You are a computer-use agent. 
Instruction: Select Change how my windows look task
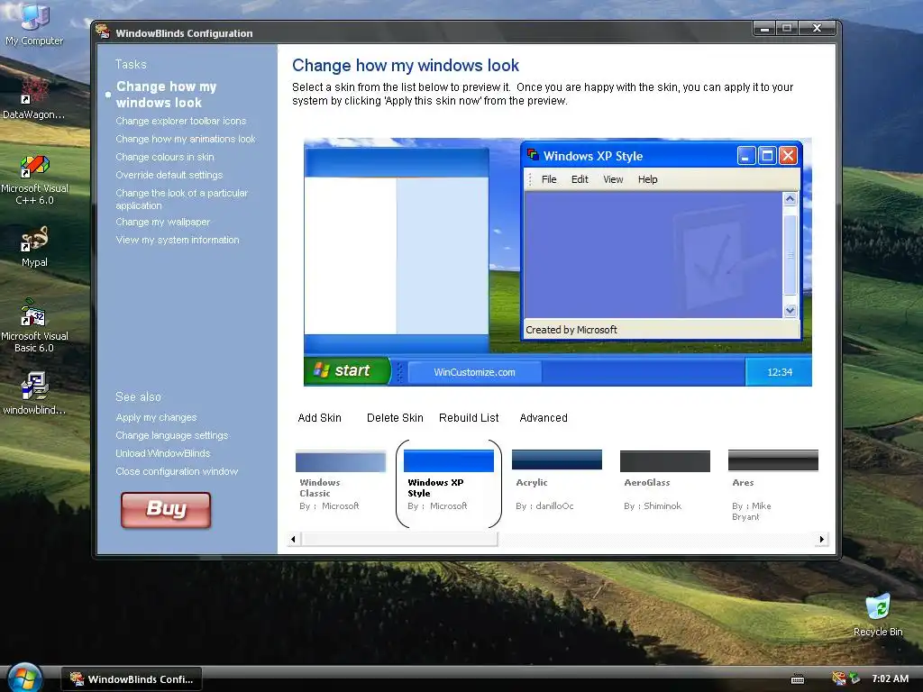click(166, 94)
